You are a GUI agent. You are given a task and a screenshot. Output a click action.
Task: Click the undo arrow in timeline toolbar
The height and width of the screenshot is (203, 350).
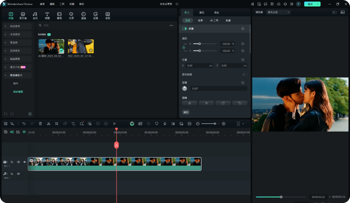point(24,124)
